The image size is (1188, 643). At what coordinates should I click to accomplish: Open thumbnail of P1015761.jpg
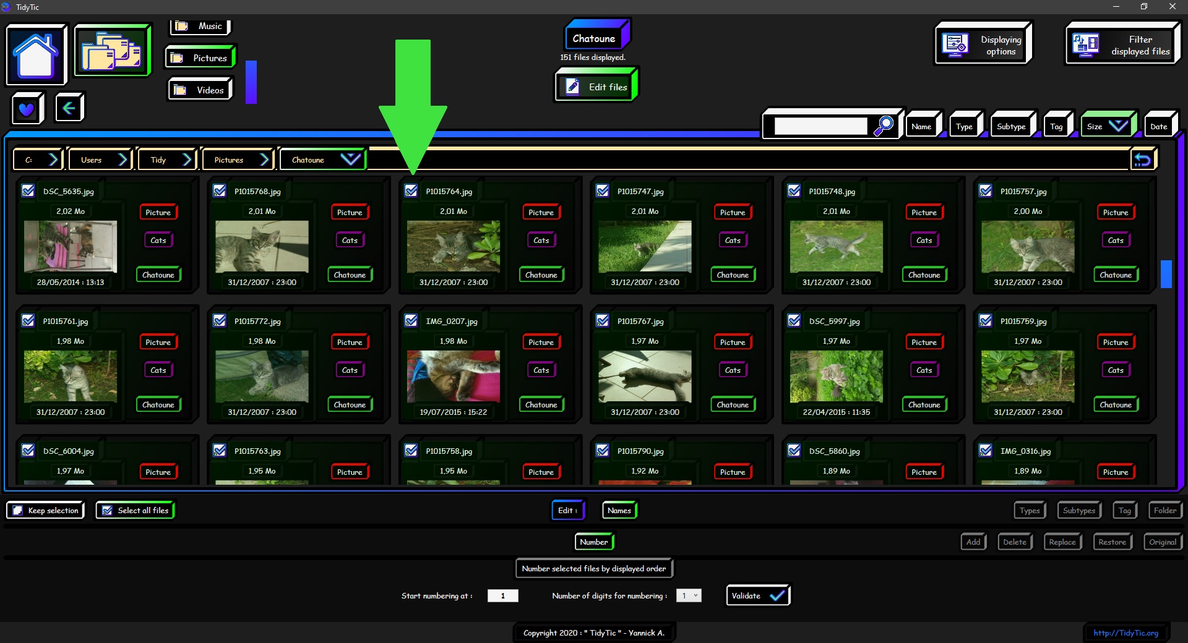[x=71, y=377]
